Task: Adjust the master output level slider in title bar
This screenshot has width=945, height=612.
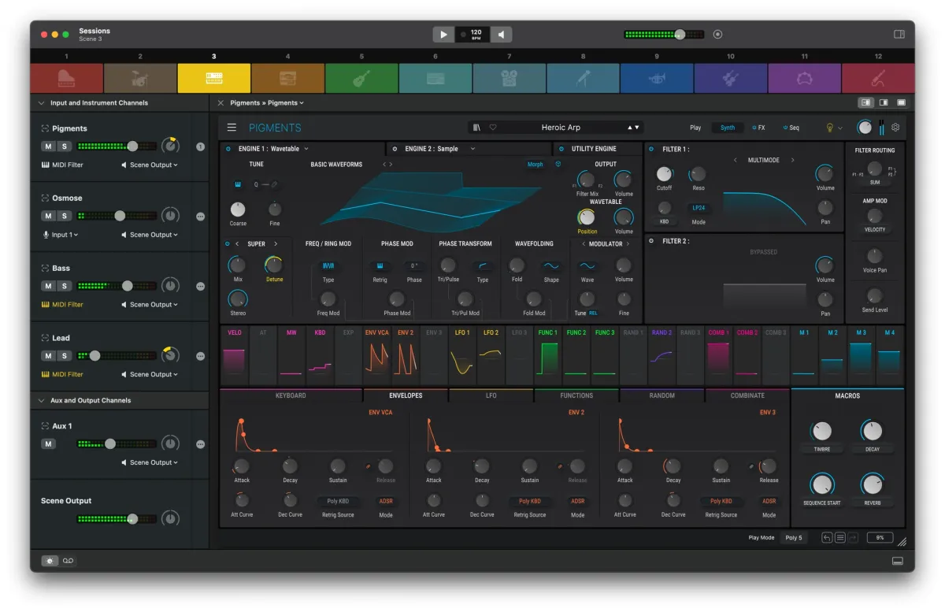Action: (680, 35)
